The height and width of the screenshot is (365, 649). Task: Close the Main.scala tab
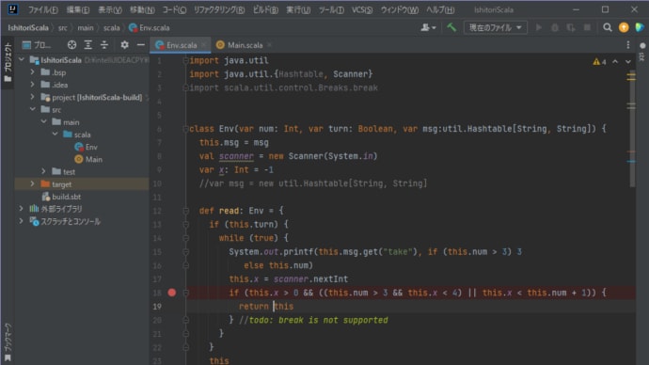pos(269,45)
